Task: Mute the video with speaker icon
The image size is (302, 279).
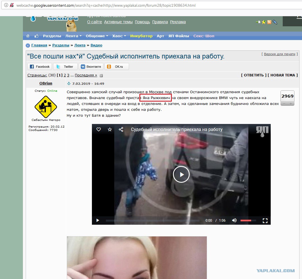Action: coord(234,220)
